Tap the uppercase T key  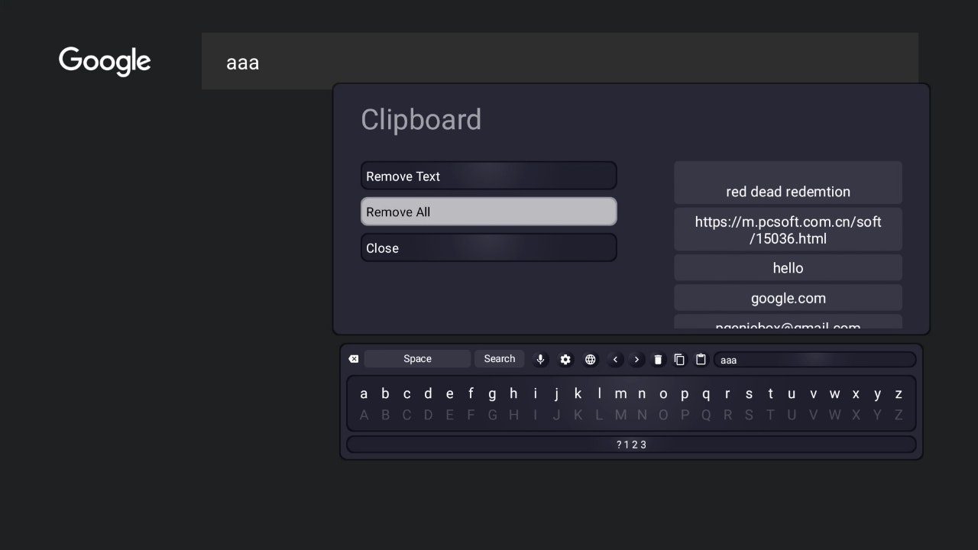point(770,415)
